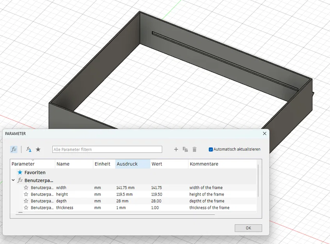330x244 pixels.
Task: Select the Favoriten group row
Action: (134, 172)
